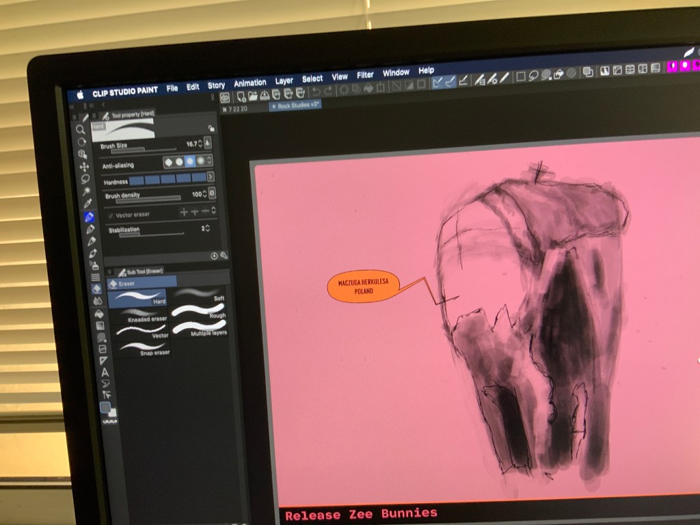Screen dimensions: 700x525
Task: Click the Undo arrow in command bar
Action: 317,91
